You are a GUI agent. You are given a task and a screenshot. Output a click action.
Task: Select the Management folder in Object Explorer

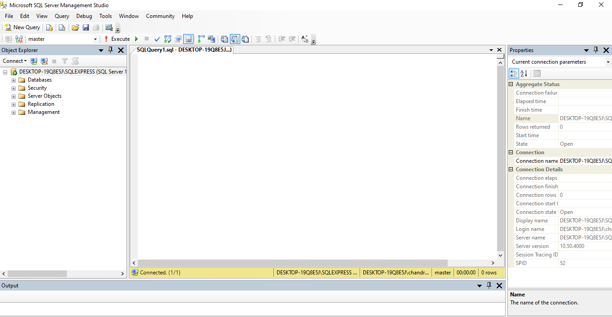pos(43,112)
